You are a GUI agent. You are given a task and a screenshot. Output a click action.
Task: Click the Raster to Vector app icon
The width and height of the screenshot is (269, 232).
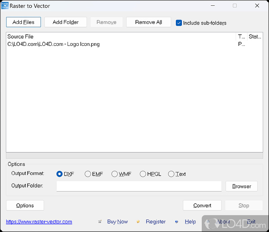(x=5, y=6)
